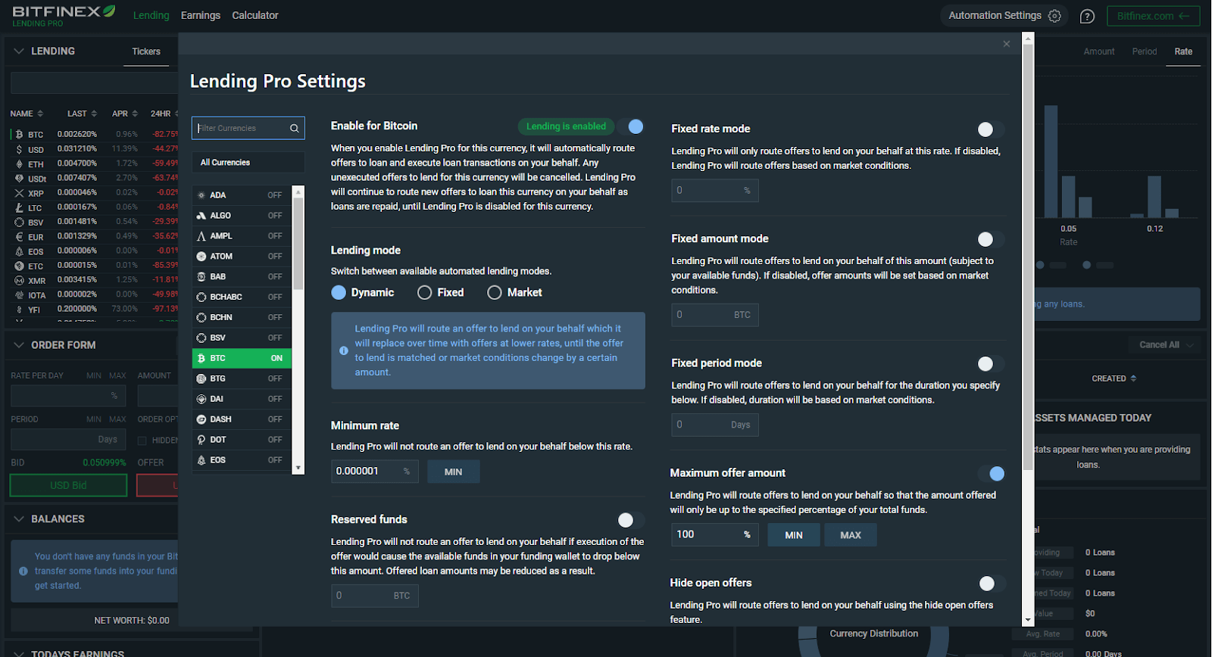1212x657 pixels.
Task: Click the currency list scroll-down arrow
Action: click(x=298, y=469)
